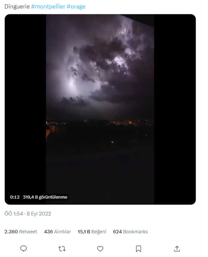
Task: View the 2.360 Retweet list
Action: (x=21, y=232)
